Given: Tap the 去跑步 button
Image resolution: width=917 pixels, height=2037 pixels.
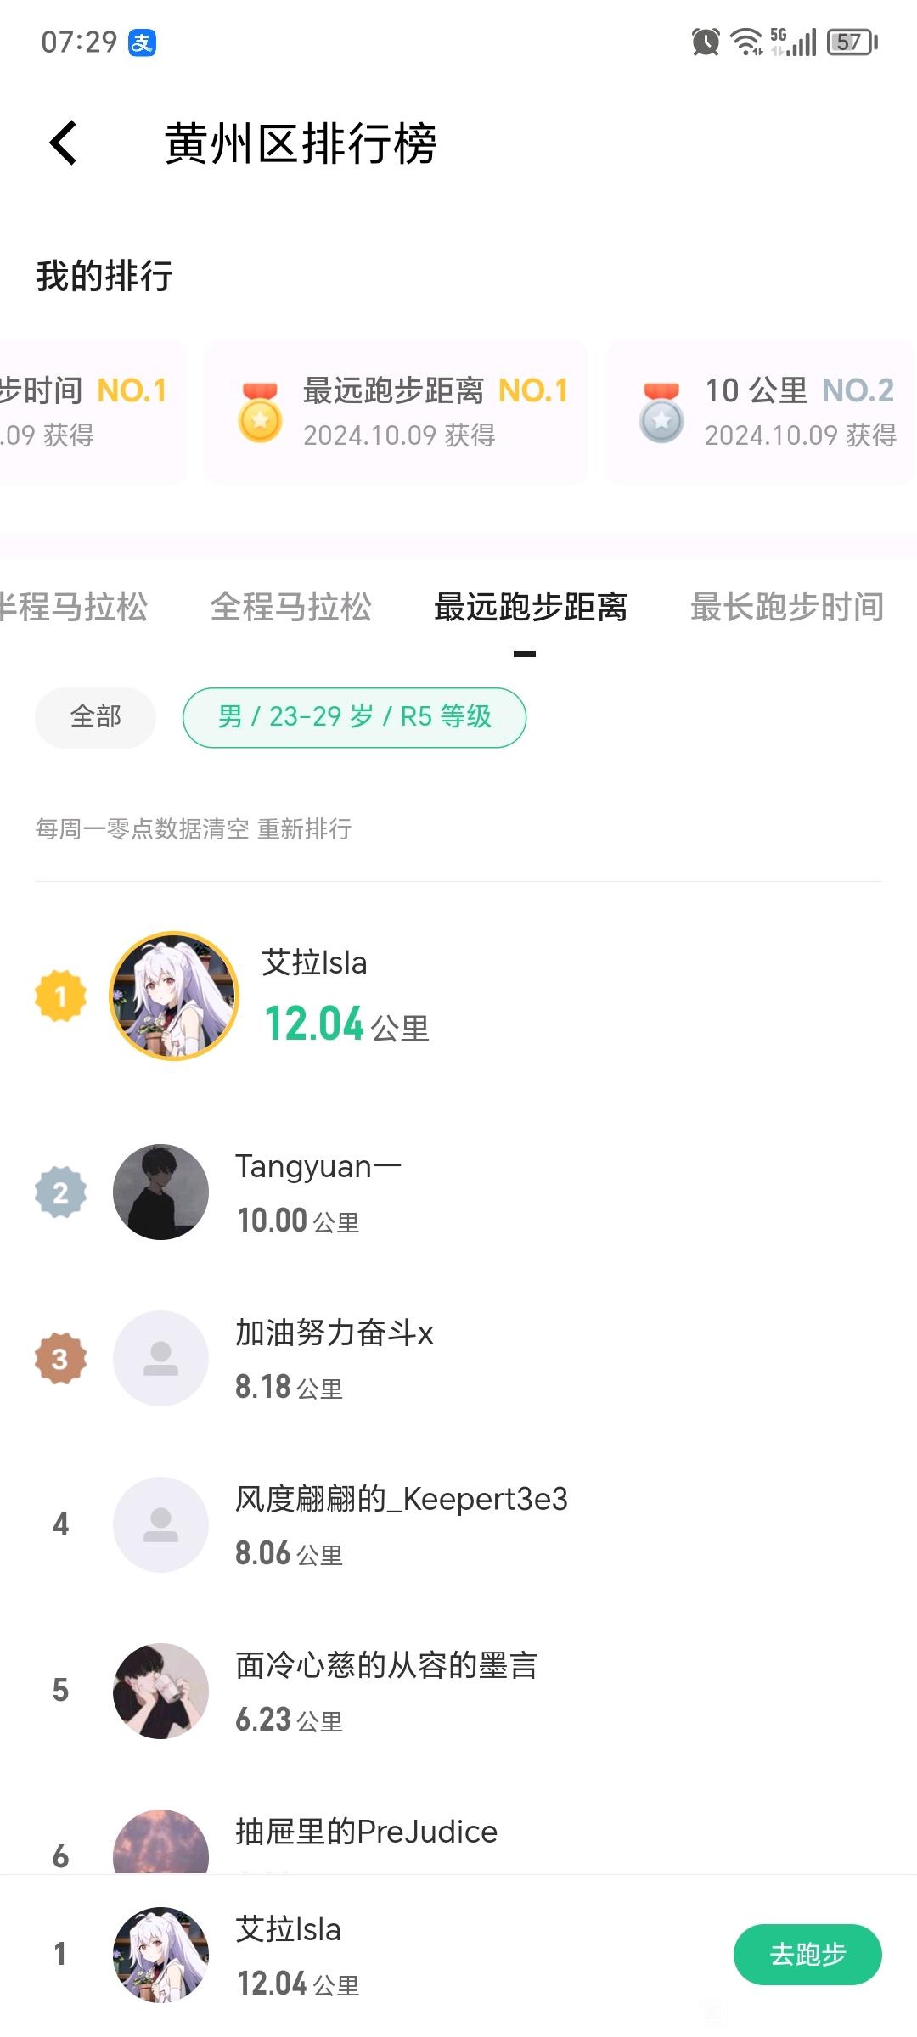Looking at the screenshot, I should coord(807,1955).
